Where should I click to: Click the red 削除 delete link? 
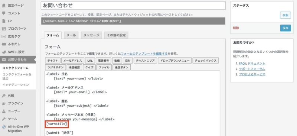pyautogui.click(x=236, y=28)
